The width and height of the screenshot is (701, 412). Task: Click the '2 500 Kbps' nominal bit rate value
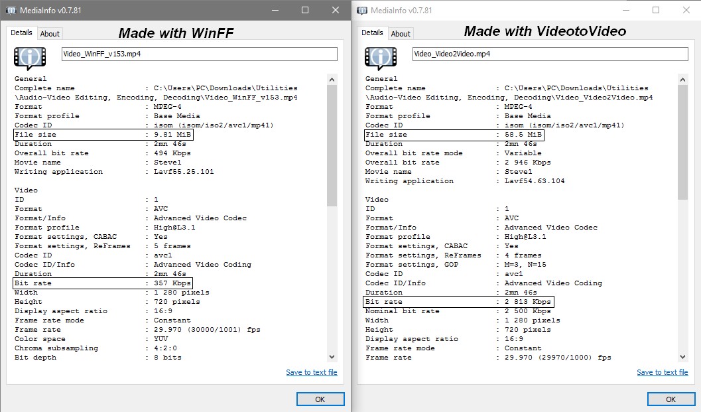tap(527, 311)
